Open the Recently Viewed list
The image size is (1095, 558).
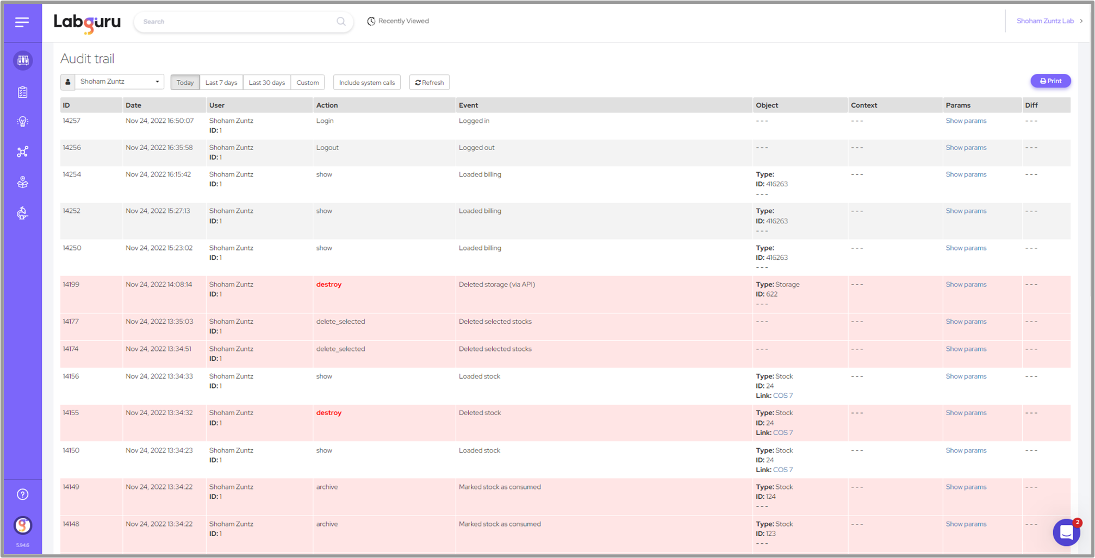398,21
